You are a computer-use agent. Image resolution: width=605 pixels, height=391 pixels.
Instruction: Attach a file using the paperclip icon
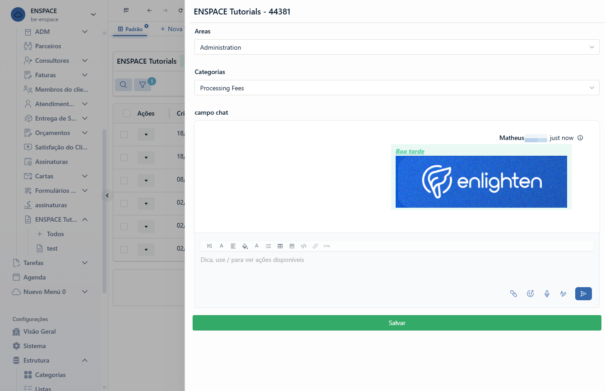[x=513, y=293]
